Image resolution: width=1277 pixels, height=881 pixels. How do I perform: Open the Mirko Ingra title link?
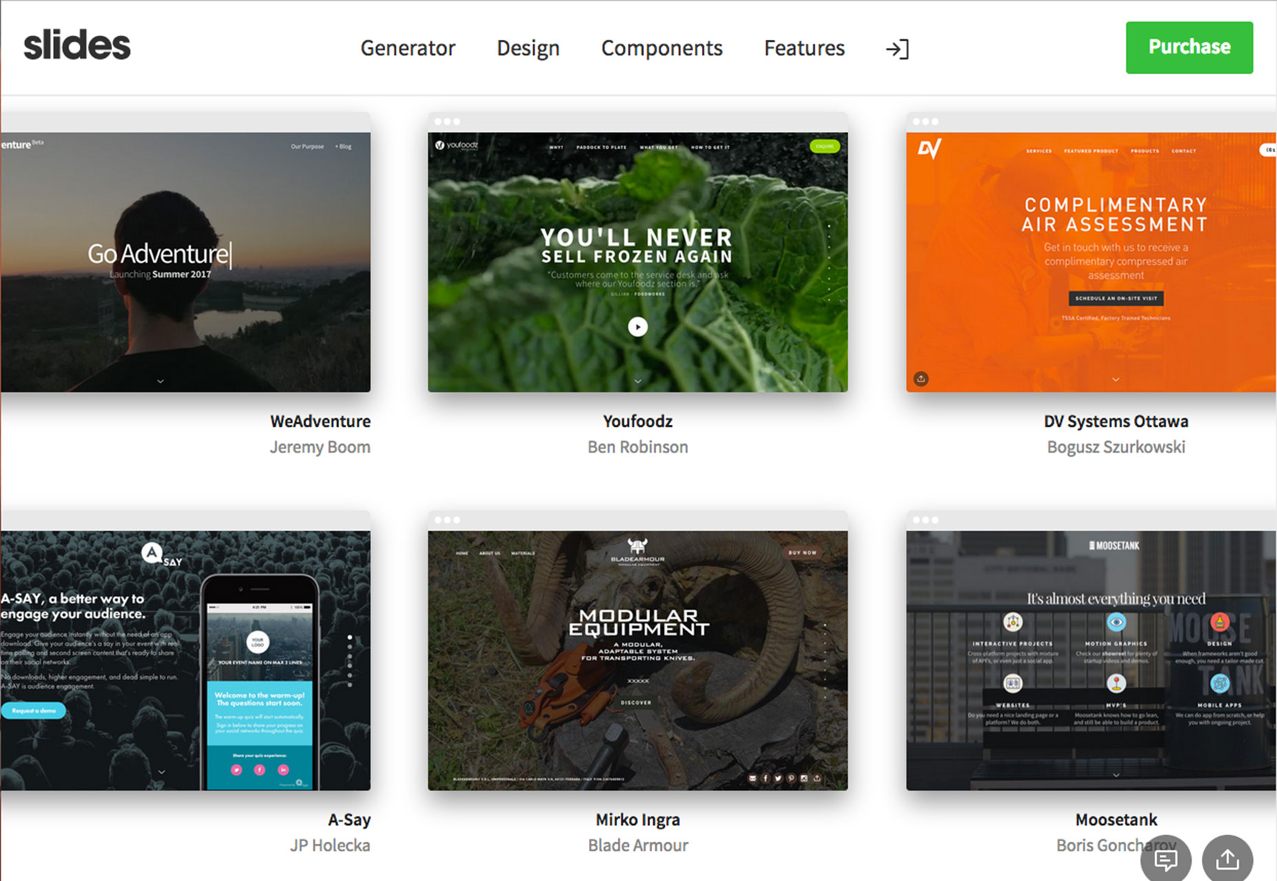pyautogui.click(x=638, y=820)
